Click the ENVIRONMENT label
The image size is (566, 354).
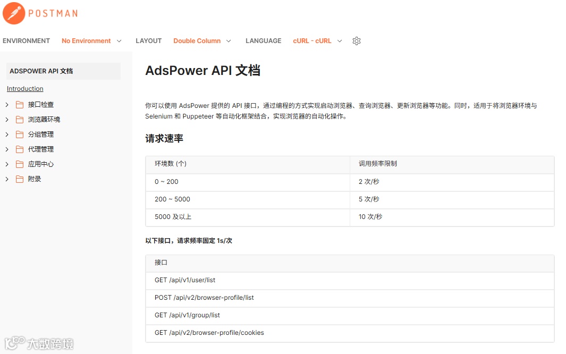point(27,41)
